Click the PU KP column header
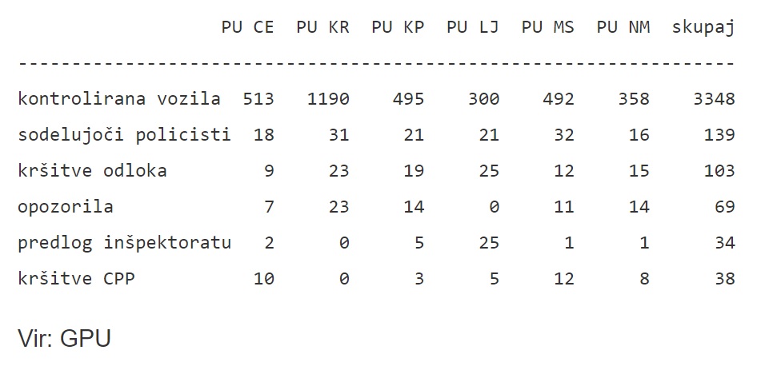769x370 pixels. (x=398, y=27)
